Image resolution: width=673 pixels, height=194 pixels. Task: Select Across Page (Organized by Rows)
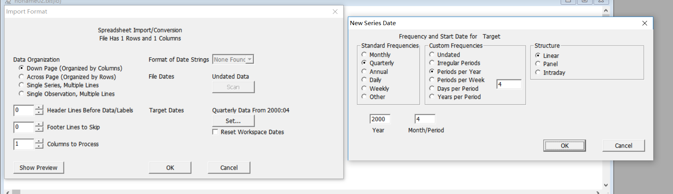[x=22, y=77]
